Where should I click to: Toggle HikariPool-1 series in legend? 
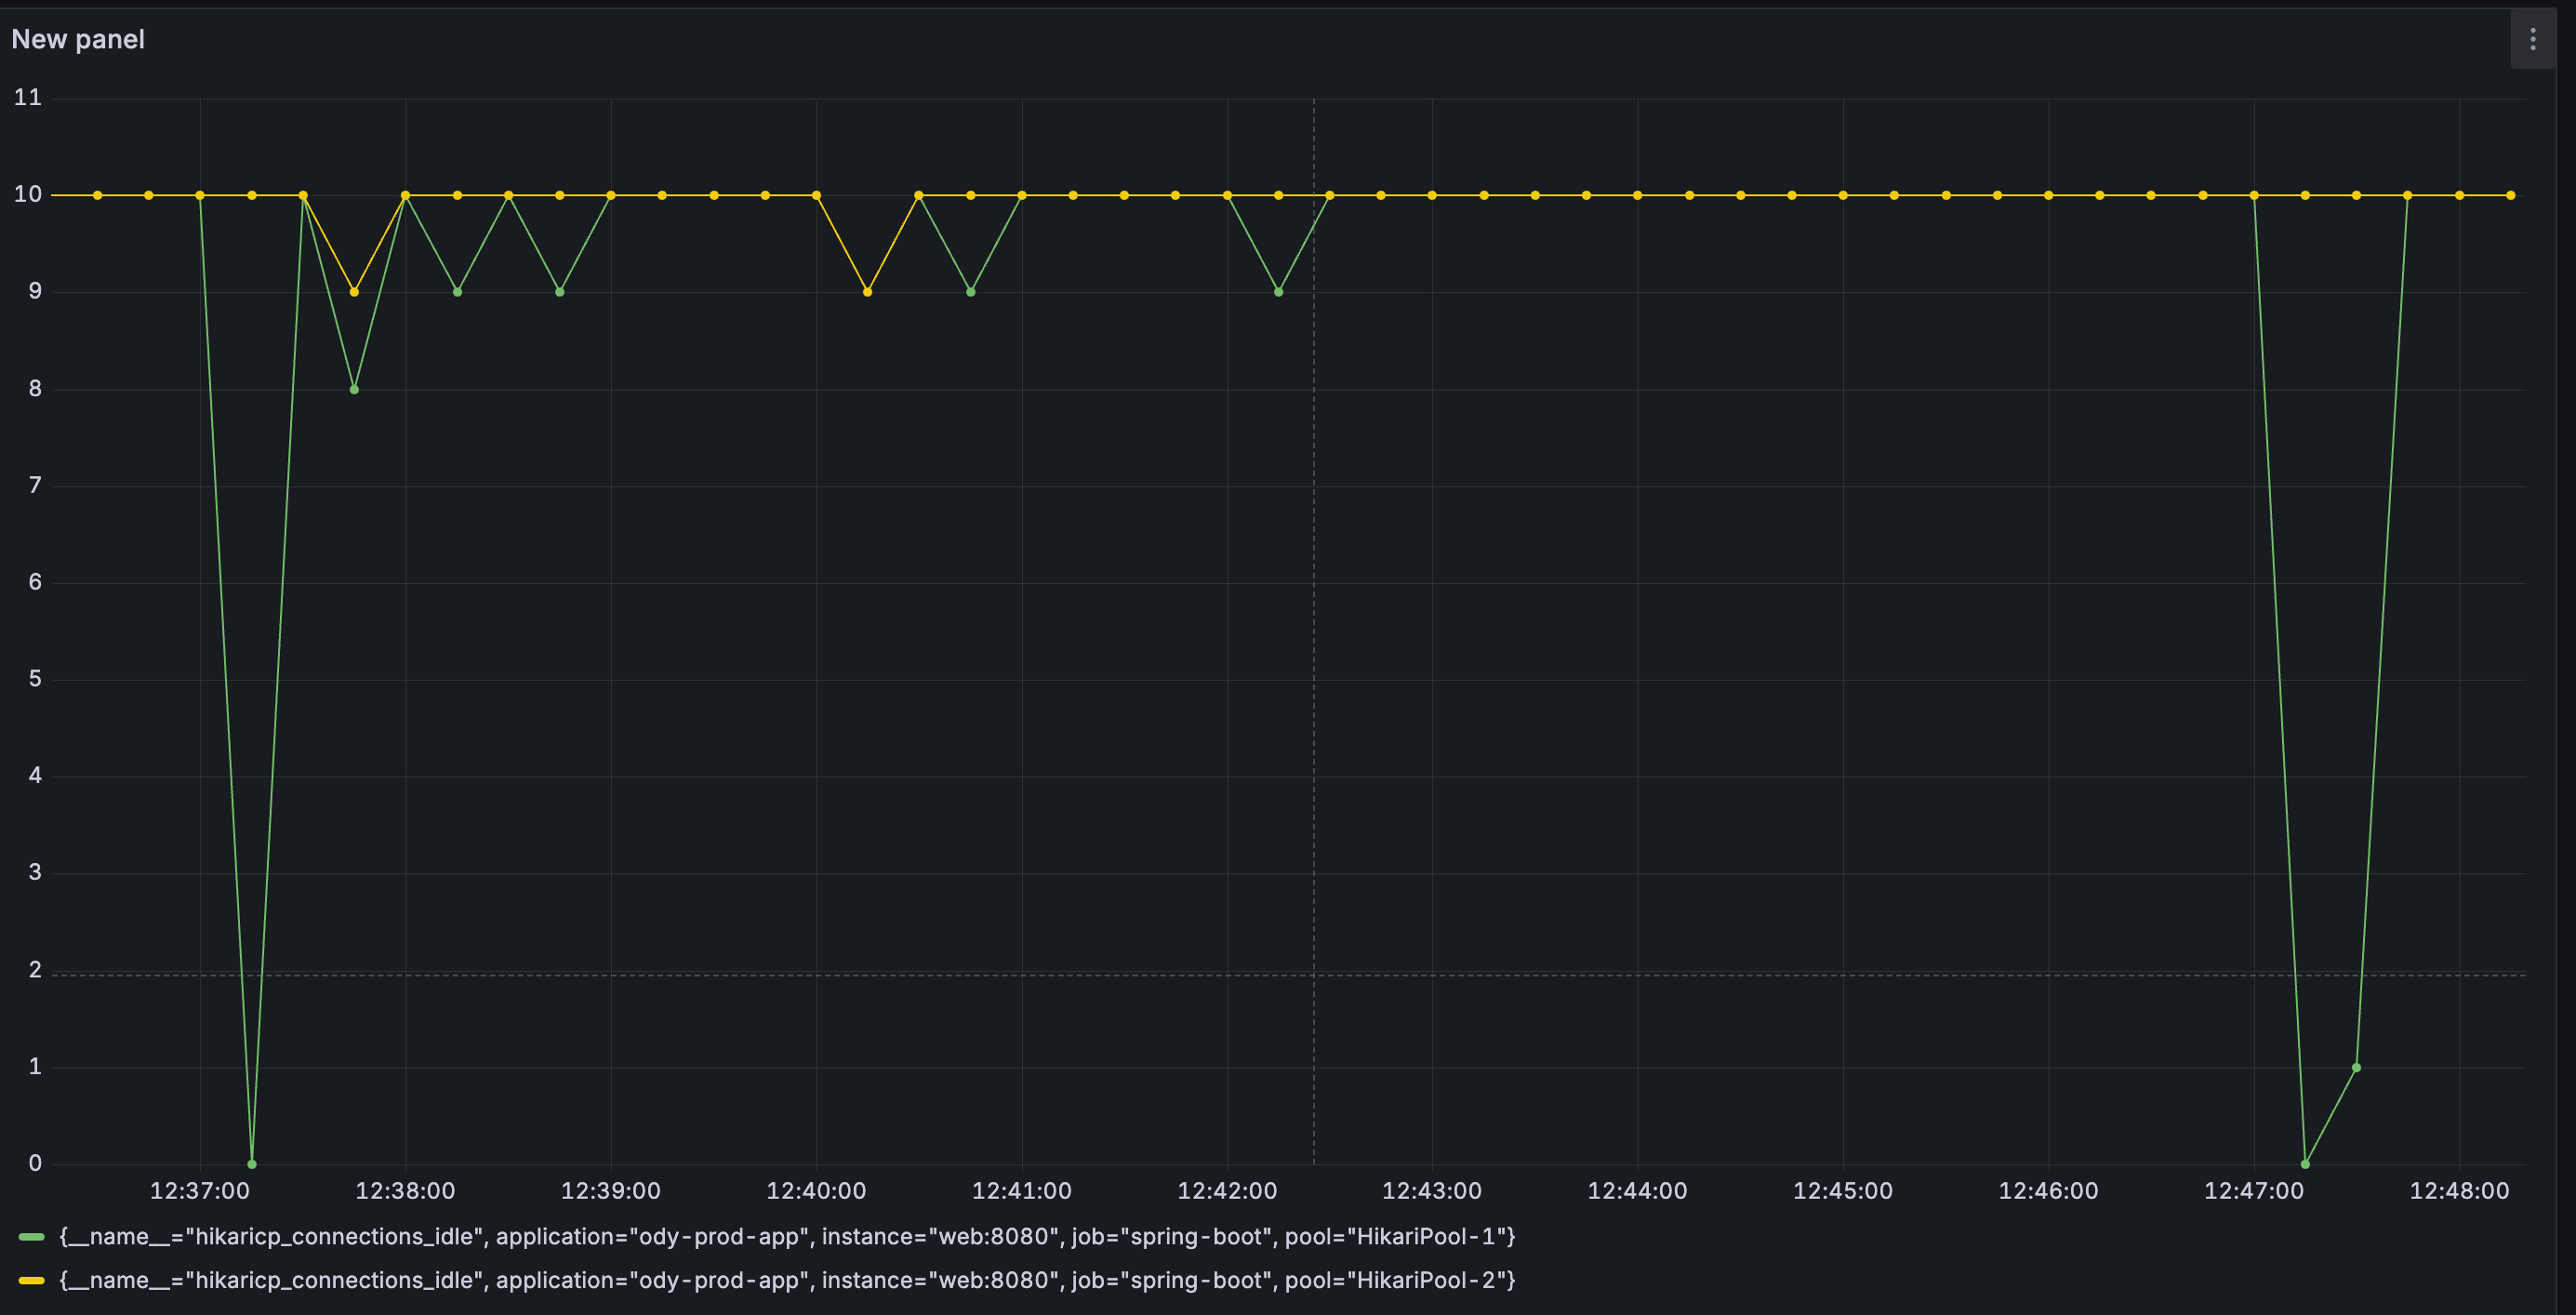[787, 1236]
